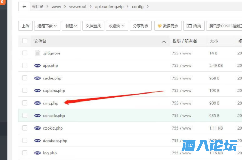The height and width of the screenshot is (160, 242).
Task: Click the 分享列表 button
Action: [x=141, y=26]
